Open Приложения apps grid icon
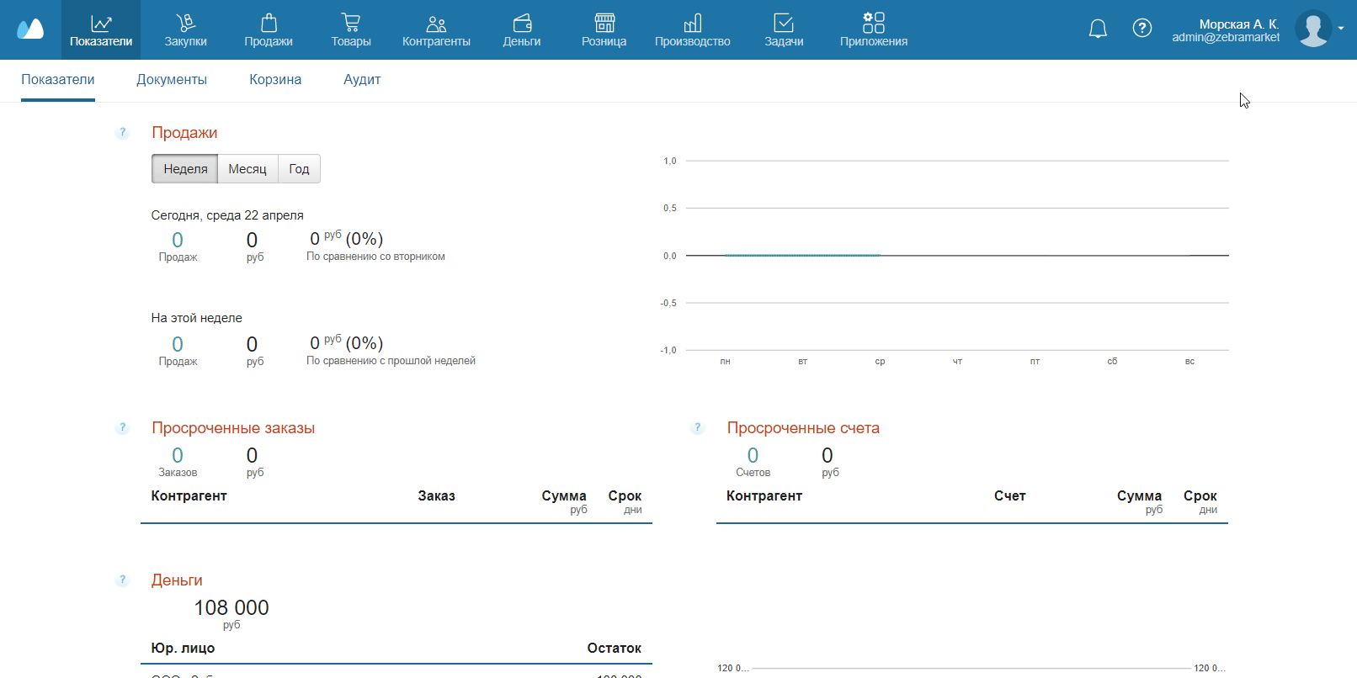Screen dimensions: 1357x678 pos(874,23)
